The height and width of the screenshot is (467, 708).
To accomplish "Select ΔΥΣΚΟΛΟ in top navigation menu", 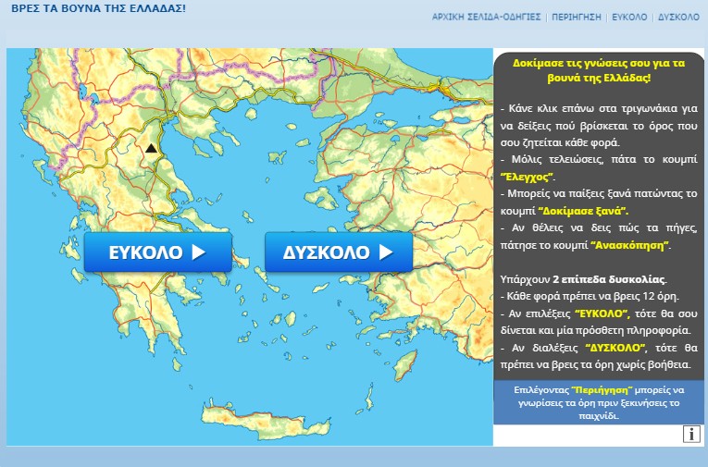I will click(x=678, y=18).
